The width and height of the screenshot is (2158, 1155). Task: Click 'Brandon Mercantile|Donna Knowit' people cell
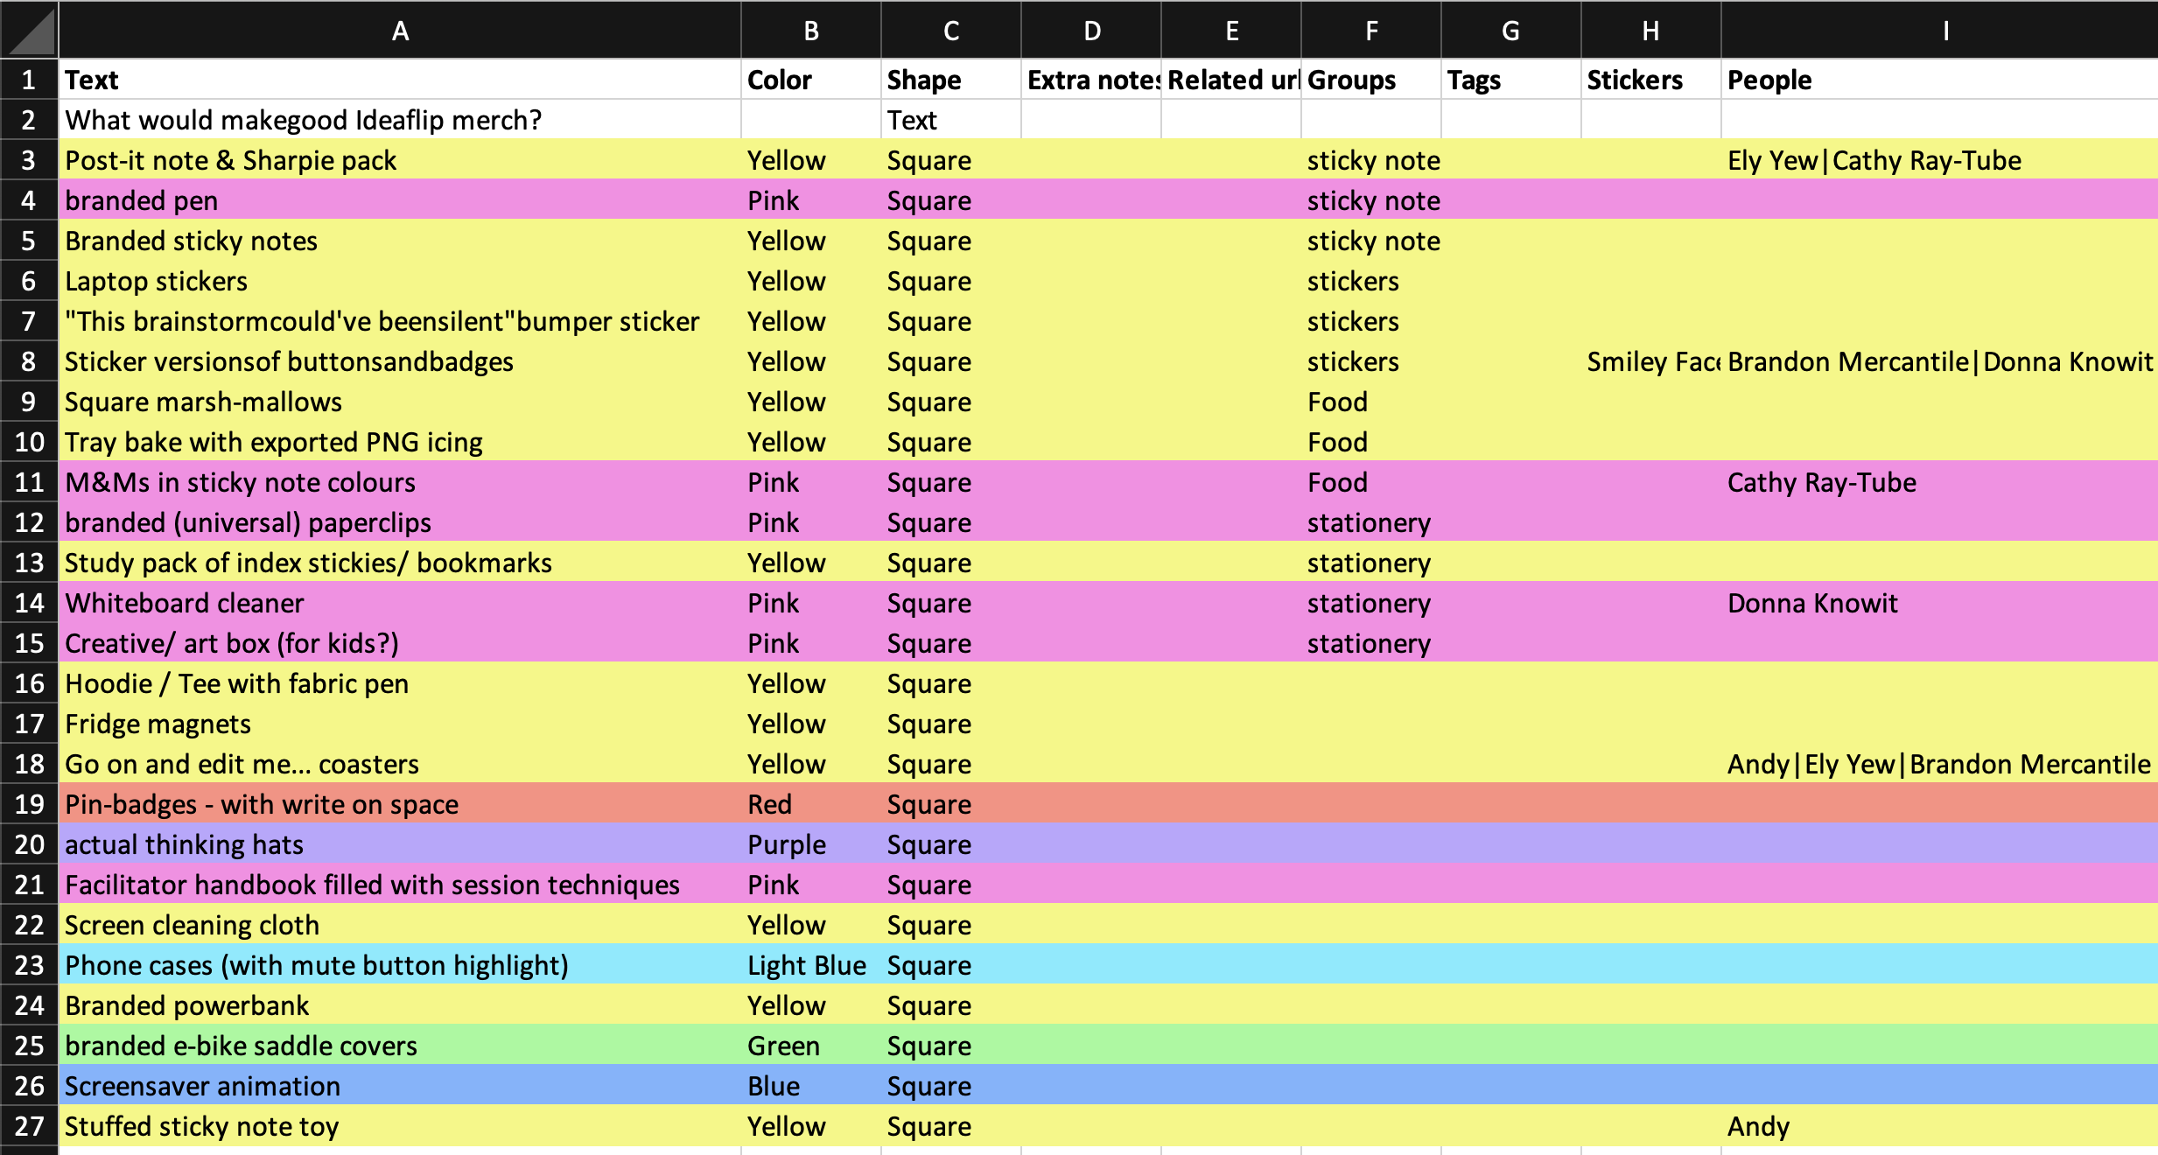pos(1940,361)
